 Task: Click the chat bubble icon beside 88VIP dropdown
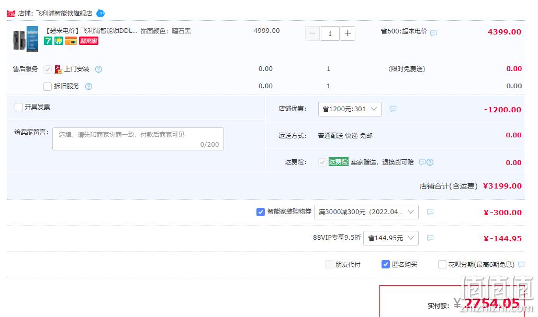click(x=430, y=238)
